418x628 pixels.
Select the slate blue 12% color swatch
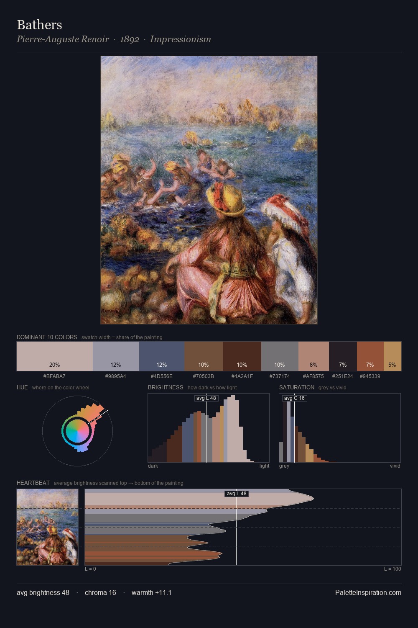[162, 356]
